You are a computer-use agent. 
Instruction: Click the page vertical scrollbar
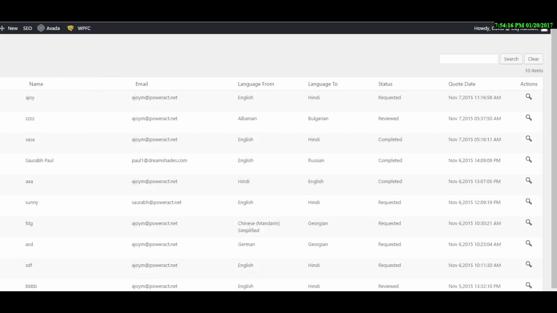[554, 159]
